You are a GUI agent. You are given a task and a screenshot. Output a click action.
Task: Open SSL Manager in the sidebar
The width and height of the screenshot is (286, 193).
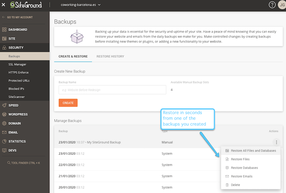pyautogui.click(x=17, y=64)
